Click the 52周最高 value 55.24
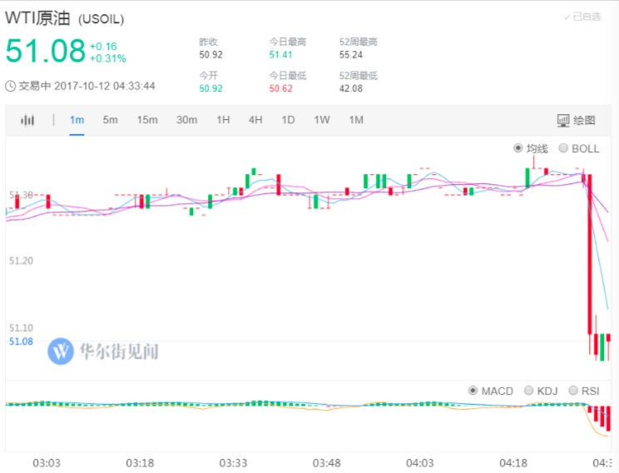 pyautogui.click(x=350, y=54)
